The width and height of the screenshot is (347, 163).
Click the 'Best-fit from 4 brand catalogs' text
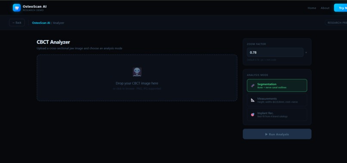[273, 117]
